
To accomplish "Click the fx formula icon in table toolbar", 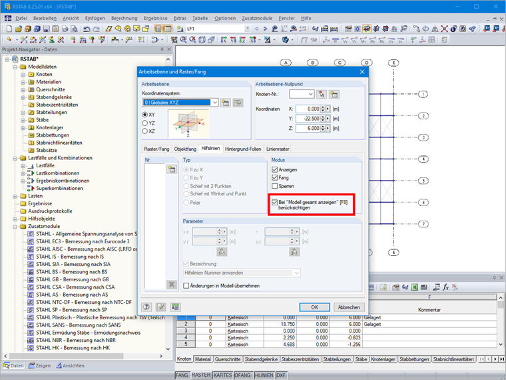I will [445, 287].
